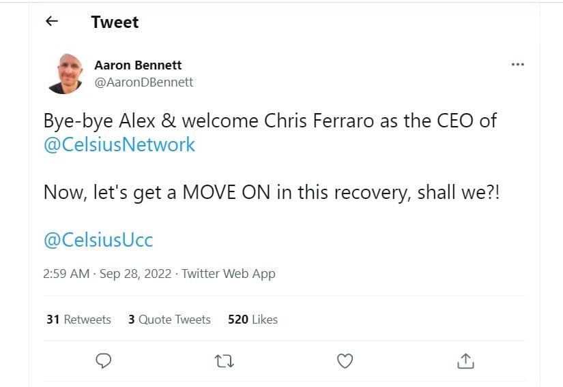Retweet using the looping arrows icon

pyautogui.click(x=224, y=360)
